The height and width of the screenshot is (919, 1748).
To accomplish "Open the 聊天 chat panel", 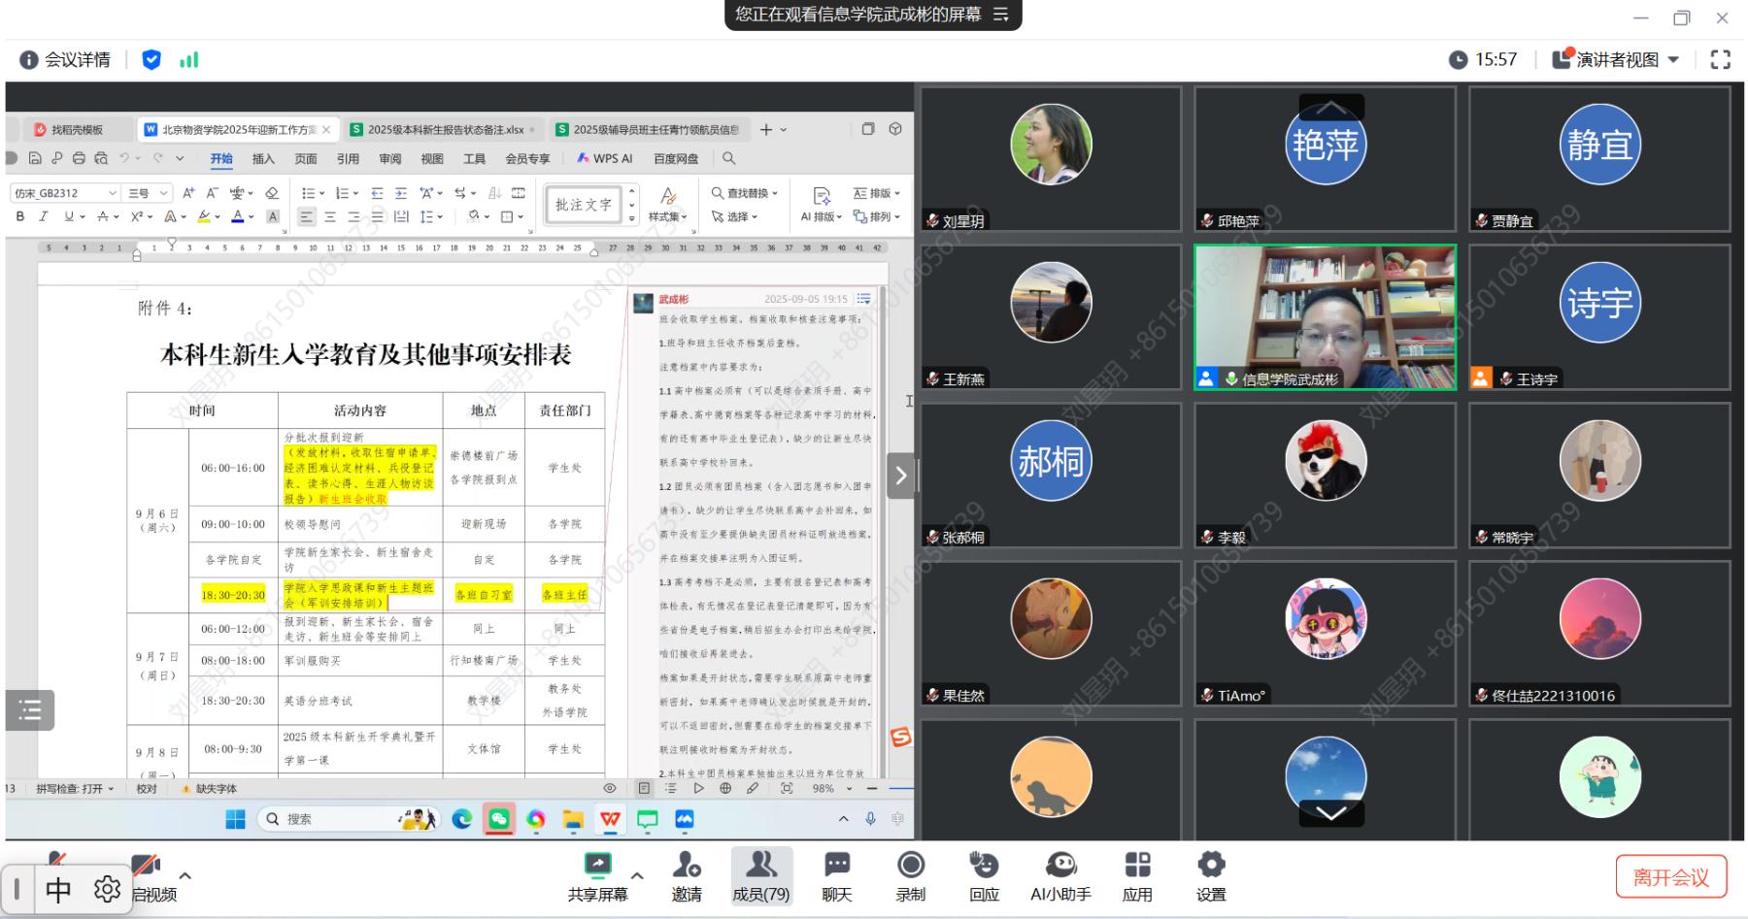I will pyautogui.click(x=836, y=875).
